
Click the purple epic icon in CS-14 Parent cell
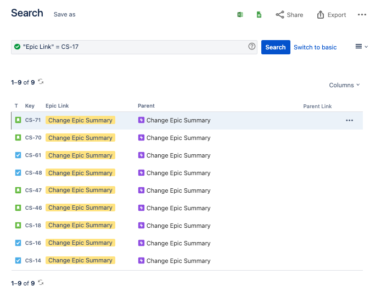tap(141, 260)
